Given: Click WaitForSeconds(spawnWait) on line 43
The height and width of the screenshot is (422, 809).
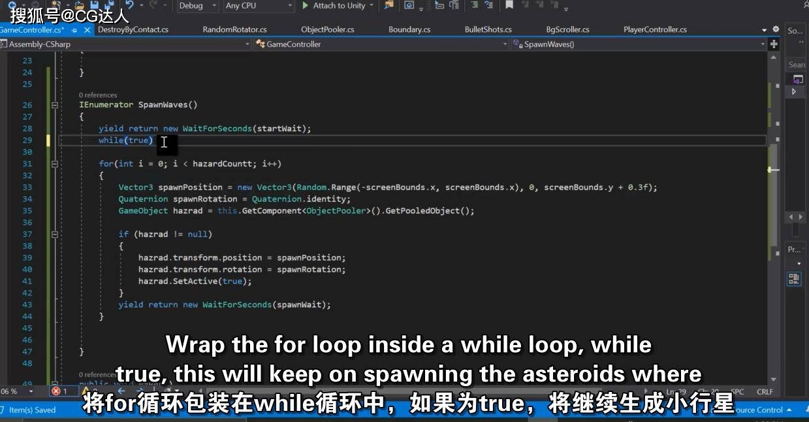Looking at the screenshot, I should tap(264, 305).
